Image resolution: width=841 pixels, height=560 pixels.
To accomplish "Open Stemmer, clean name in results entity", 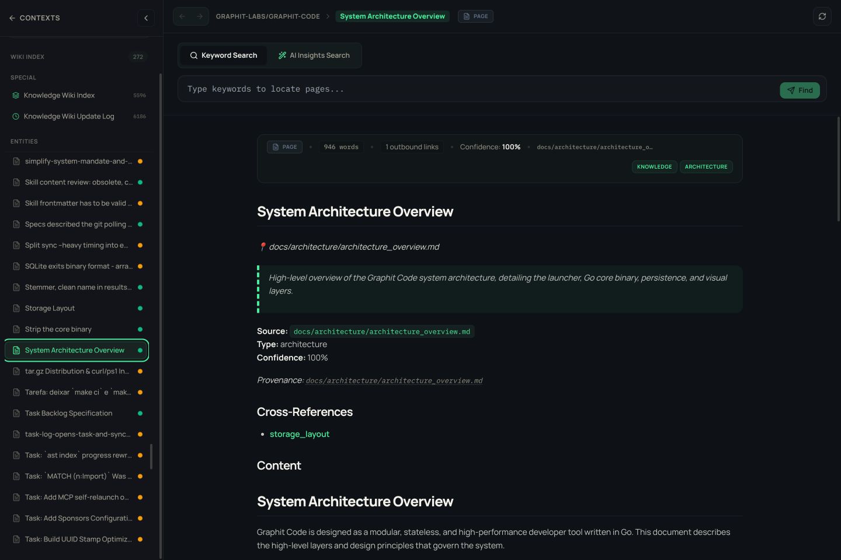I will coord(77,287).
